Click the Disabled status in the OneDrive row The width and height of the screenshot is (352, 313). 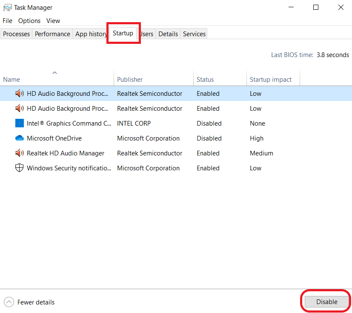(209, 138)
